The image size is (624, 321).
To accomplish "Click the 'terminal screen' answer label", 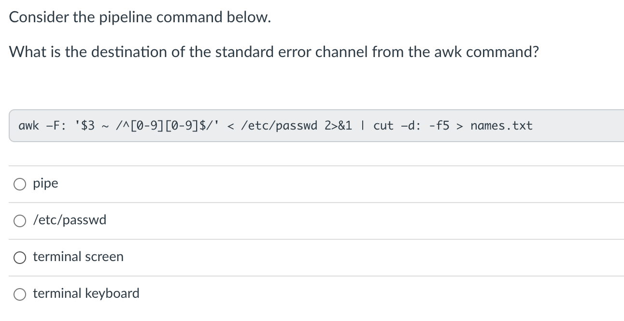I will point(78,257).
